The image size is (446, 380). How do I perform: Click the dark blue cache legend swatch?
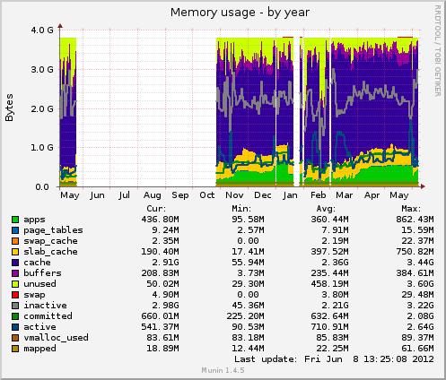(x=15, y=263)
